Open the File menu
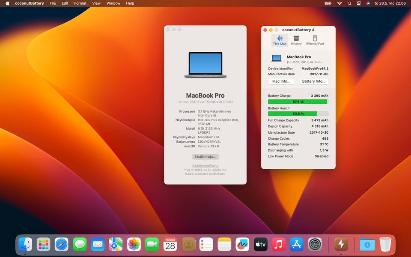Screen dimensions: 411x257 tap(53, 3)
